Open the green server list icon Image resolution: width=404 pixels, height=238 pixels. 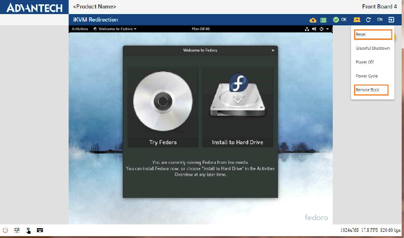[x=323, y=20]
